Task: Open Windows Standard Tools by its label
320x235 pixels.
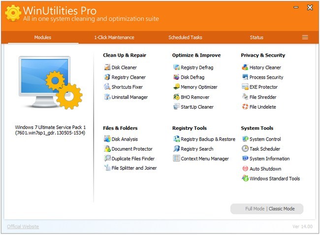Action: tap(275, 179)
